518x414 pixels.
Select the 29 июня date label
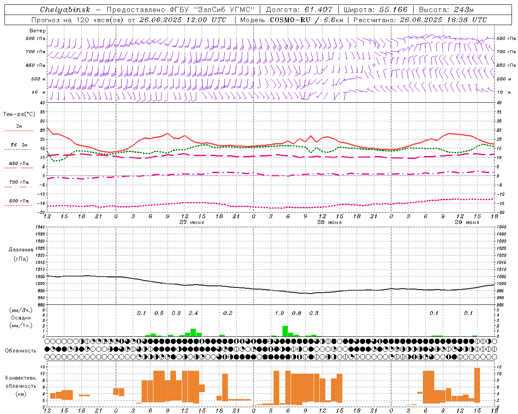467,222
